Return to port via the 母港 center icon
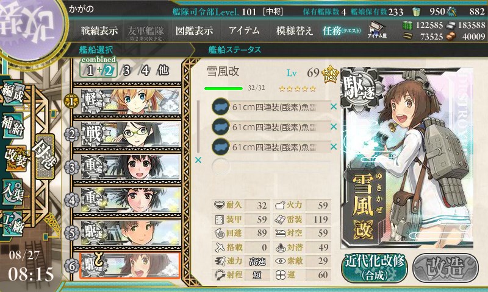Screen dimensions: 488x292 click(45, 156)
